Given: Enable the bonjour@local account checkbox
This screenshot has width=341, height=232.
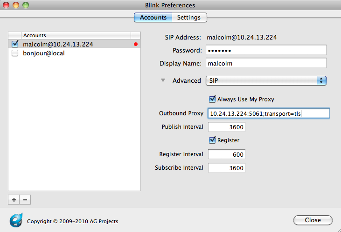Looking at the screenshot, I should pos(15,53).
